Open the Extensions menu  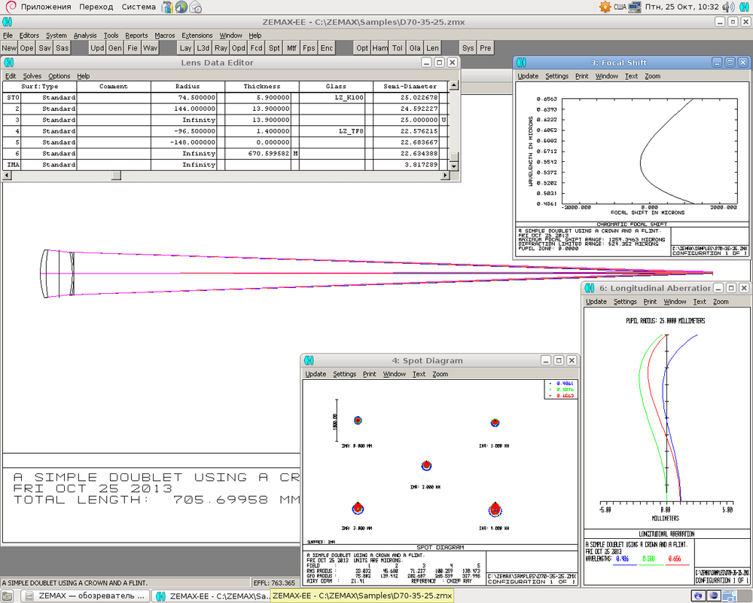pos(197,35)
